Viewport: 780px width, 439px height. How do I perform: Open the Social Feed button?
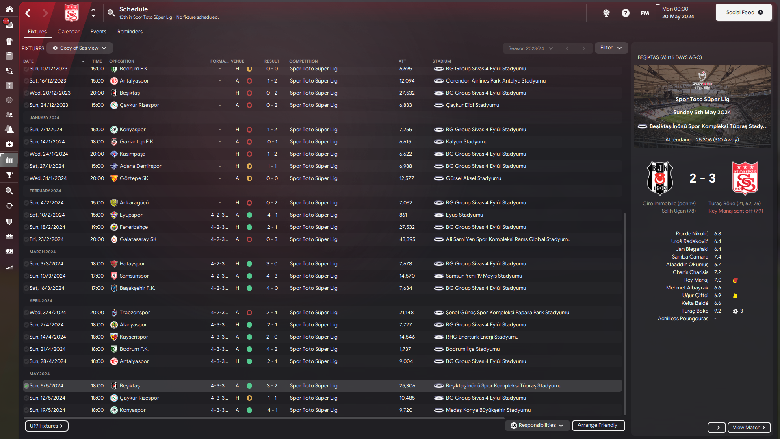[744, 13]
